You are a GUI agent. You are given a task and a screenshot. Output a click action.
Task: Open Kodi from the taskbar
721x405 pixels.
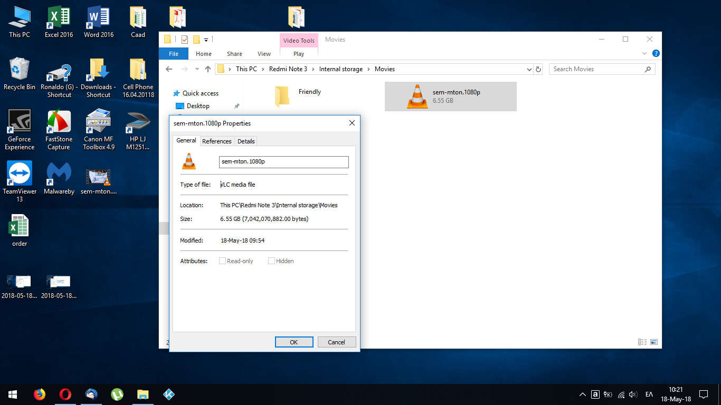tap(169, 394)
